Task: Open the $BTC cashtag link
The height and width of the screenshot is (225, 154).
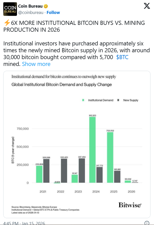Action: pyautogui.click(x=122, y=57)
